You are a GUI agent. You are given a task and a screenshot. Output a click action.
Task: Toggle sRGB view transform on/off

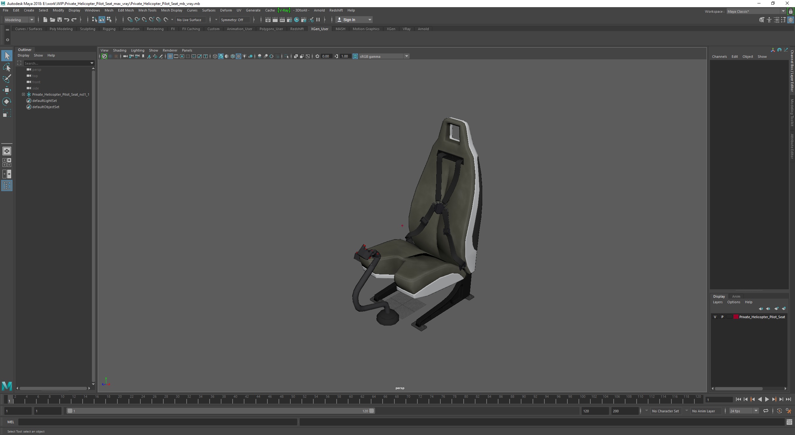tap(355, 56)
